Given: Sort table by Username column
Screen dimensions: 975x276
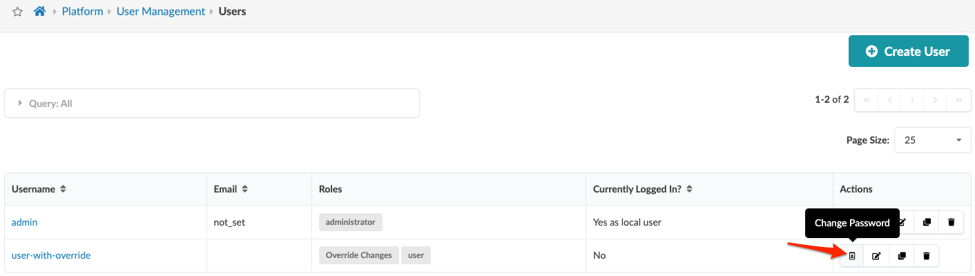Looking at the screenshot, I should point(63,189).
